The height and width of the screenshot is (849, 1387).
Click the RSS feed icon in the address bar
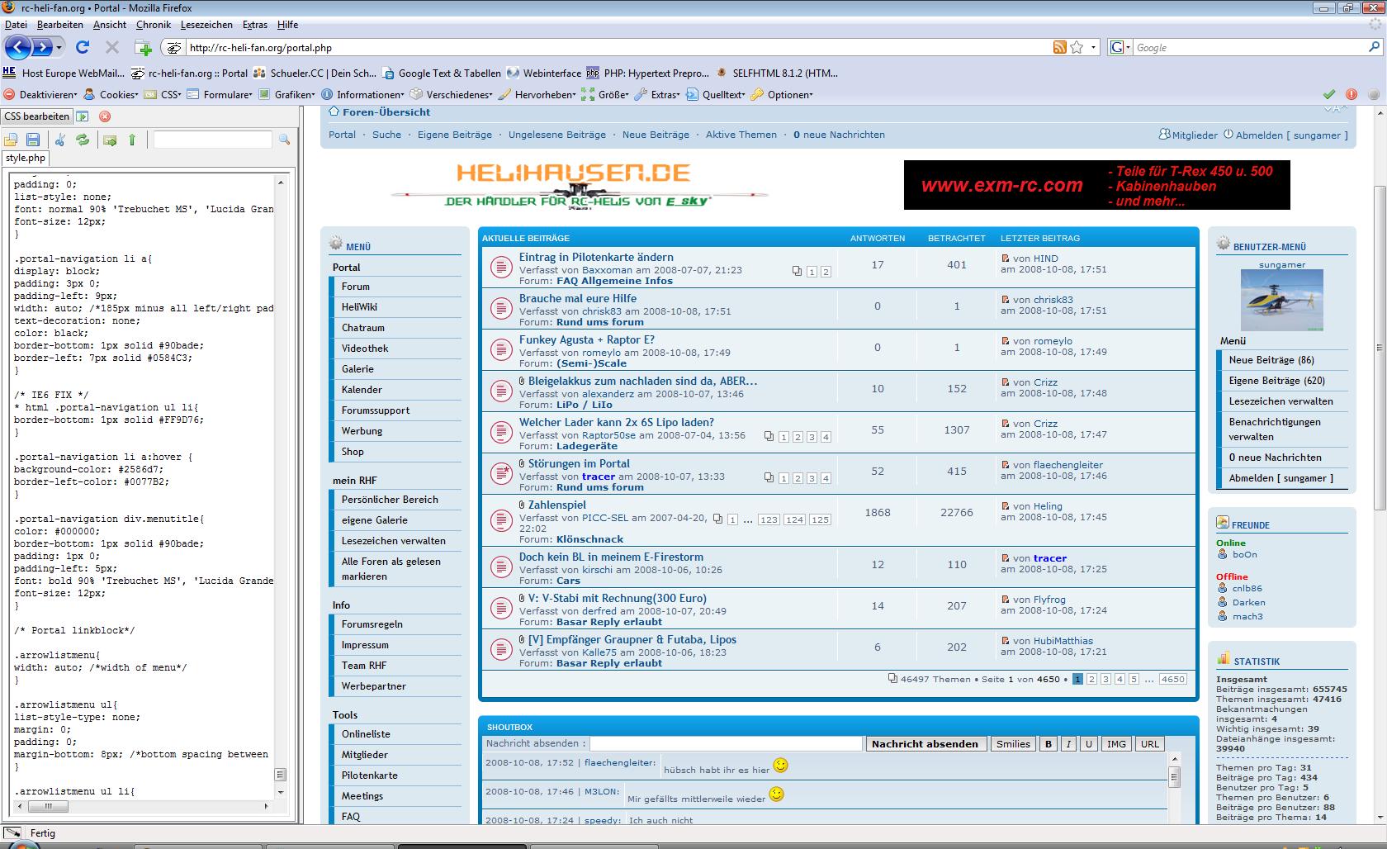(x=1059, y=47)
